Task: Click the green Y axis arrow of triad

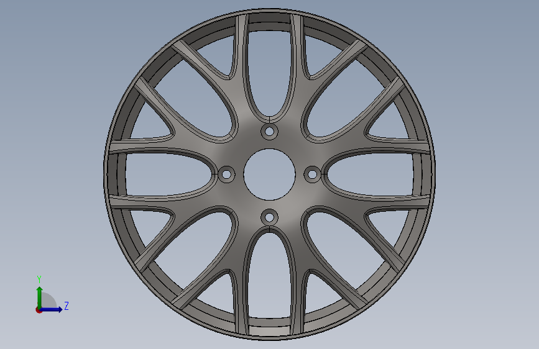Action: (40, 297)
